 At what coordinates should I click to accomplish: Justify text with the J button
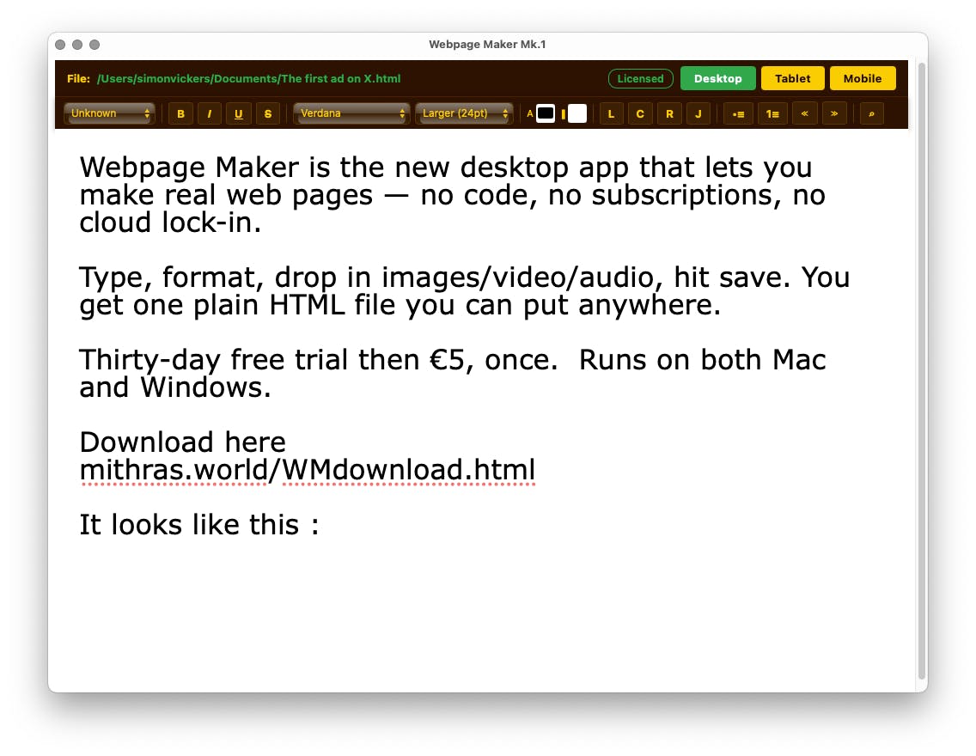click(698, 114)
